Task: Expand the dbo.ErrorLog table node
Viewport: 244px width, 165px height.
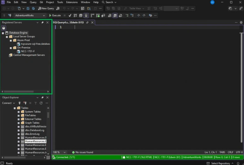Action: [19, 134]
